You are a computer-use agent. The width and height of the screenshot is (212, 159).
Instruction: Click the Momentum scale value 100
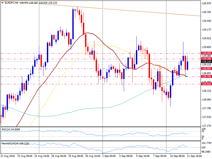click(204, 147)
